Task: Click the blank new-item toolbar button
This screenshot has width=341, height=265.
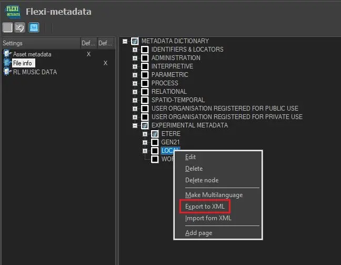Action: pyautogui.click(x=7, y=27)
